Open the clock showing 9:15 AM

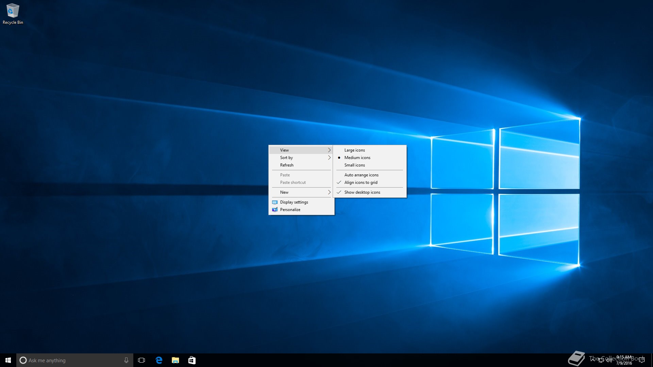click(x=624, y=360)
